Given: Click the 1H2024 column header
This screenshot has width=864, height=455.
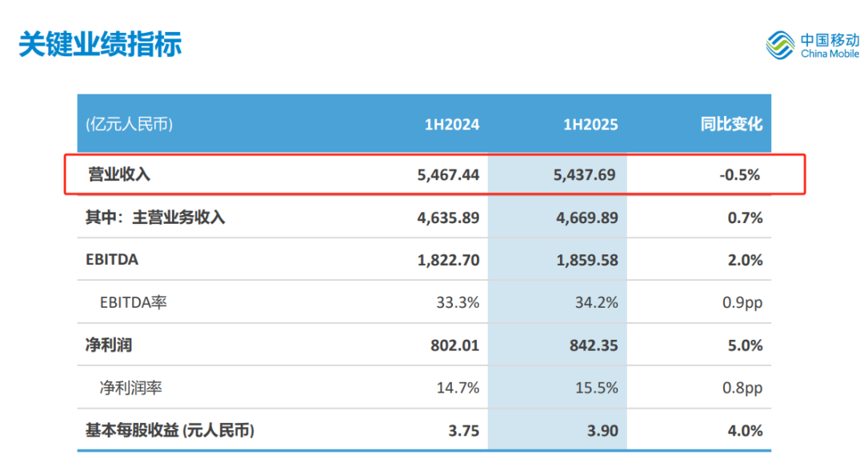Looking at the screenshot, I should tap(452, 125).
